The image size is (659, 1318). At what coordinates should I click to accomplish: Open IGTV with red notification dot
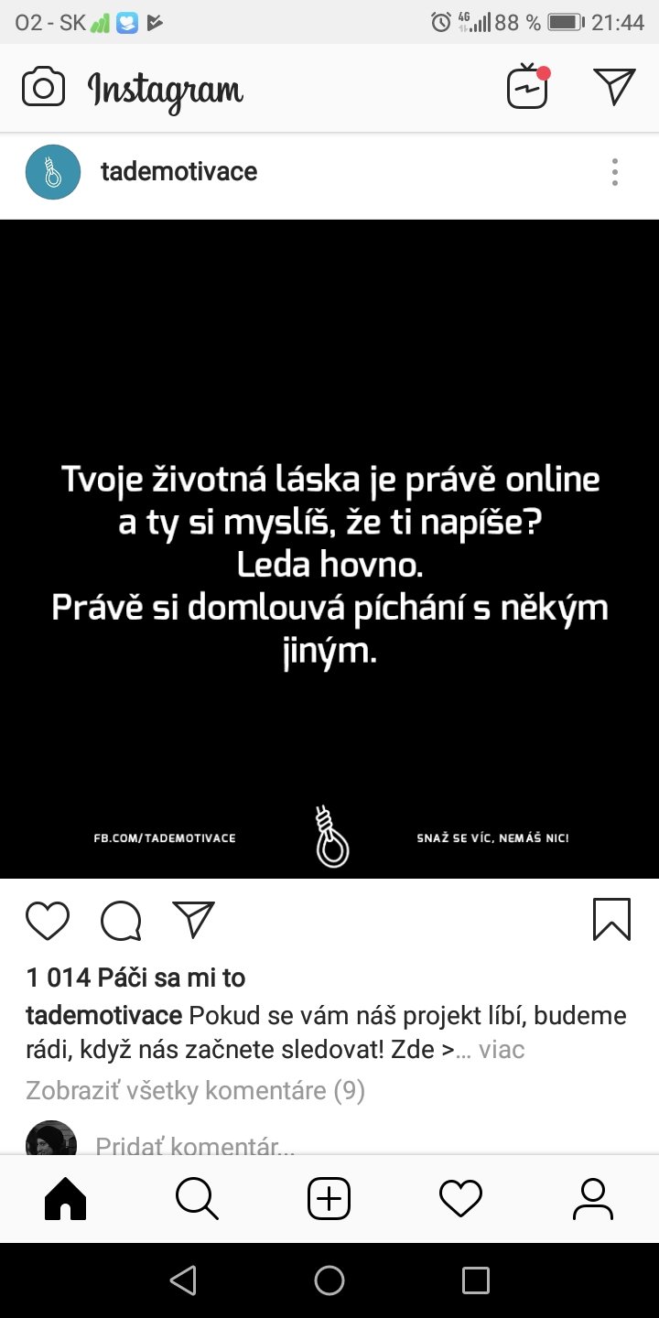tap(528, 87)
